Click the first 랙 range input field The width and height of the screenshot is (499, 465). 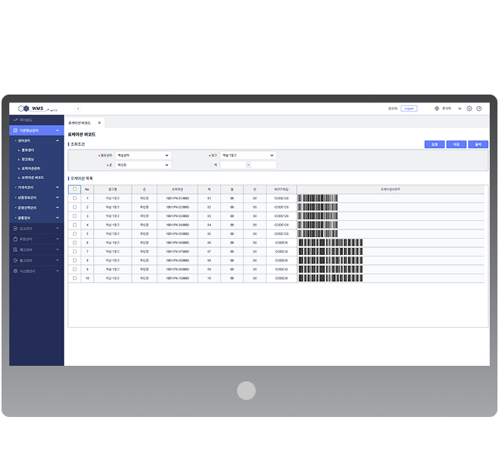232,164
